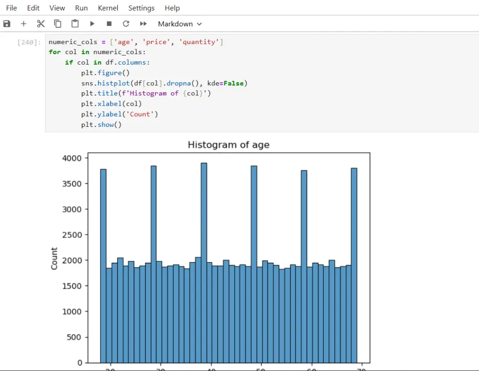This screenshot has width=479, height=371.
Task: Open the Markdown cell type dropdown
Action: [180, 24]
